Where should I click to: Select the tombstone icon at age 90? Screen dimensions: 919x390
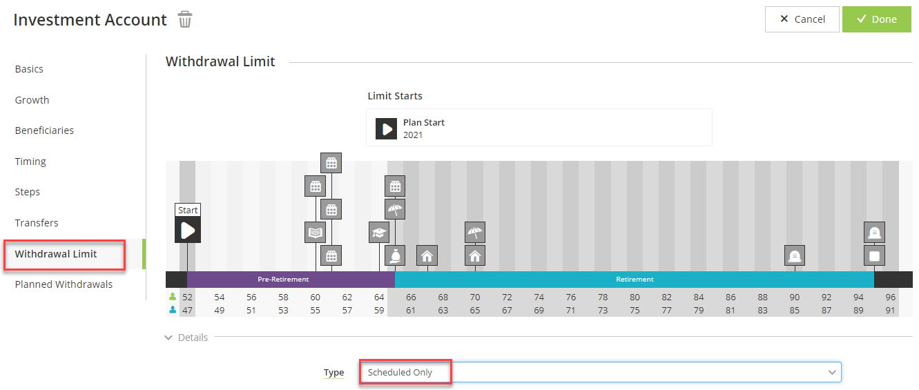tap(795, 256)
